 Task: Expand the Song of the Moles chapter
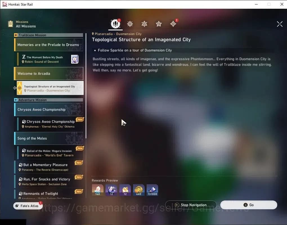48,138
